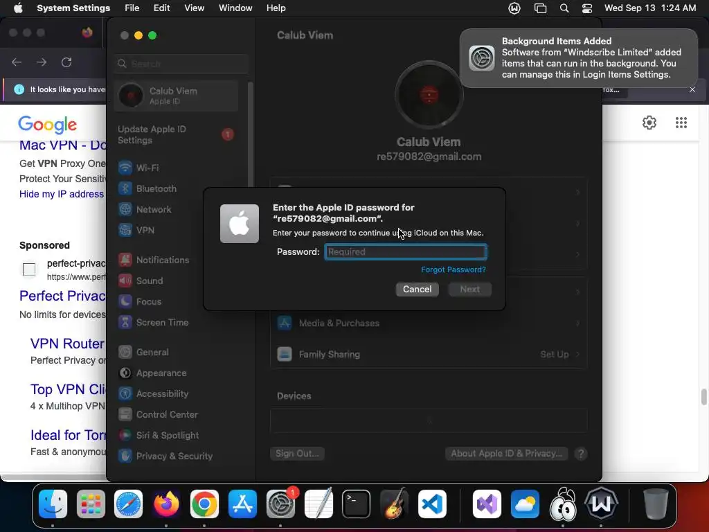
Task: Click the date and time in menu bar
Action: click(x=649, y=8)
